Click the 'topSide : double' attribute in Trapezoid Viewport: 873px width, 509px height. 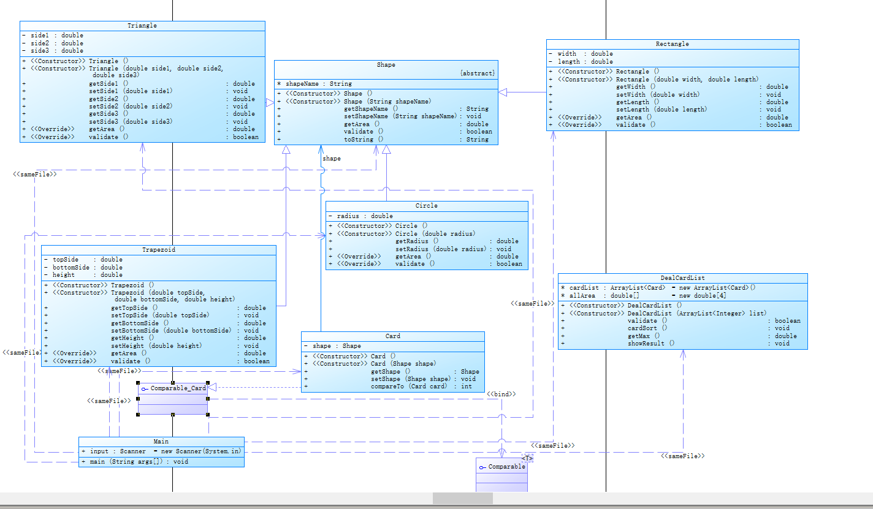[83, 260]
